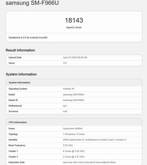Click the OpenCL Score label

click(x=74, y=28)
